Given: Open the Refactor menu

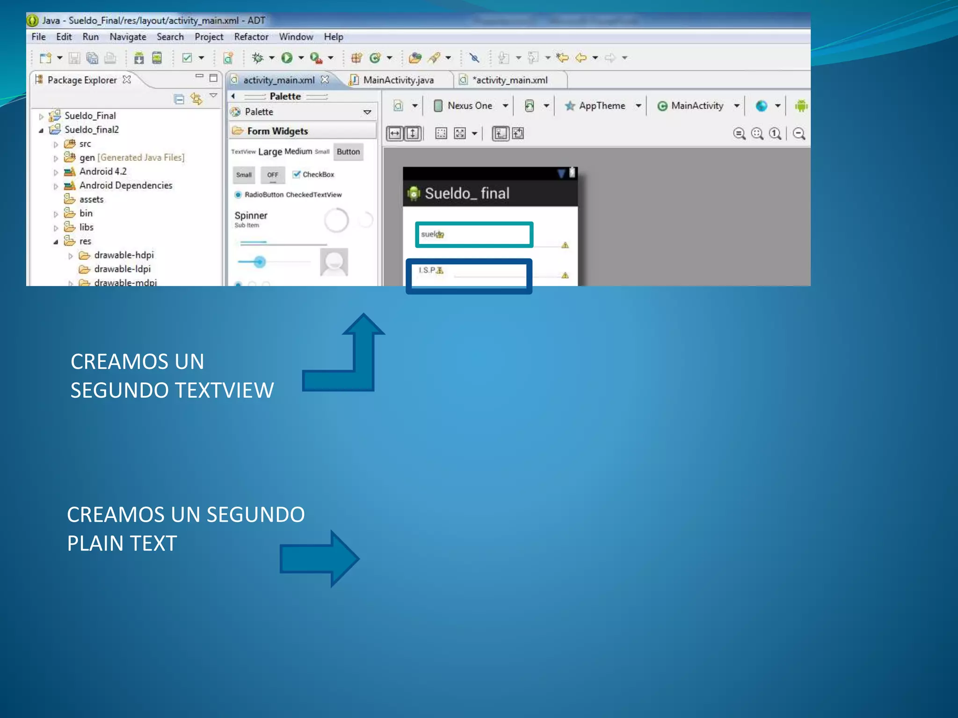Looking at the screenshot, I should pyautogui.click(x=251, y=37).
